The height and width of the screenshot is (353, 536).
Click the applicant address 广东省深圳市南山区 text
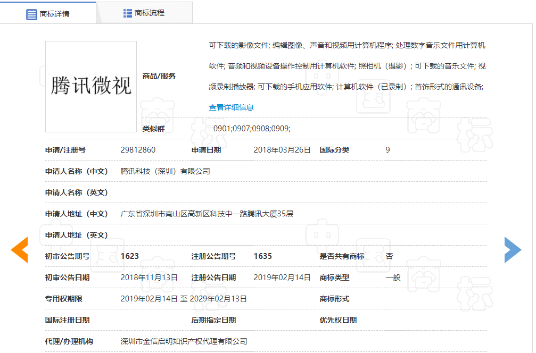[207, 214]
